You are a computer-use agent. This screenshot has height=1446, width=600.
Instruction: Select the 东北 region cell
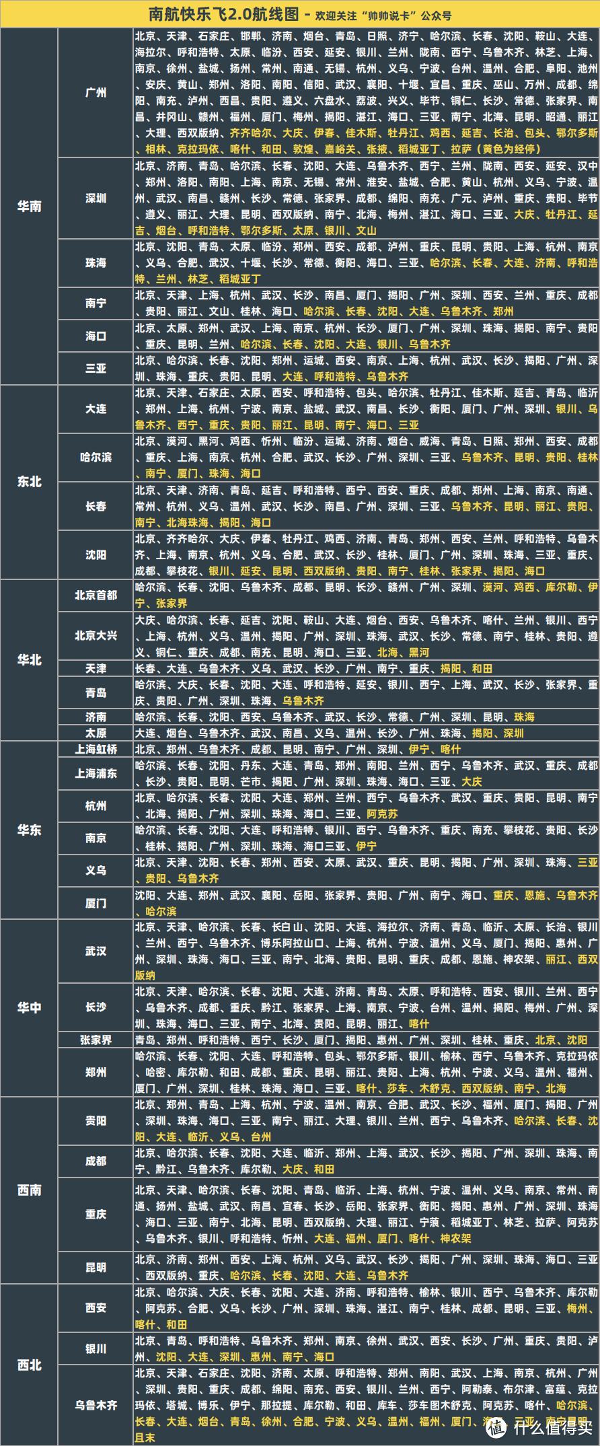pos(30,482)
